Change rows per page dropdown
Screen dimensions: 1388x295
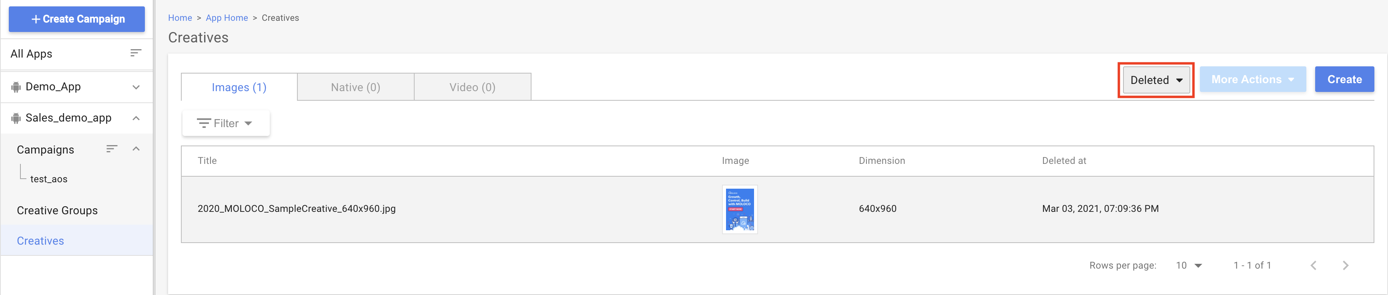point(1189,265)
